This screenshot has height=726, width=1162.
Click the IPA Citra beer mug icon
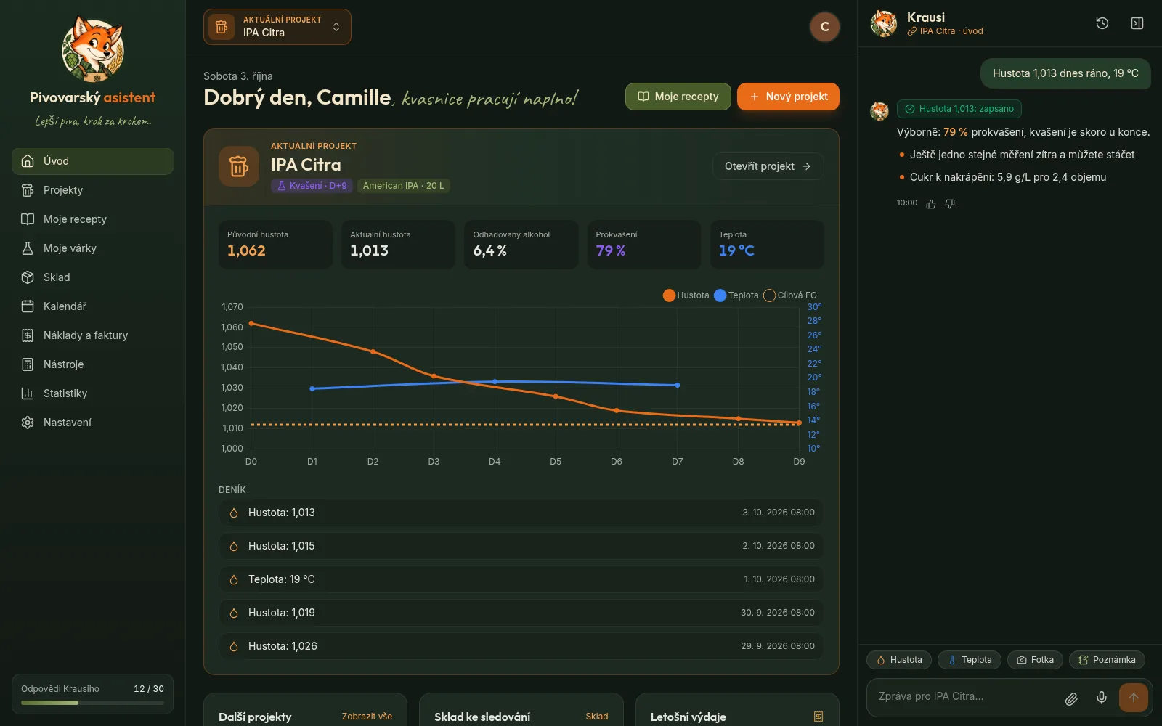[239, 166]
